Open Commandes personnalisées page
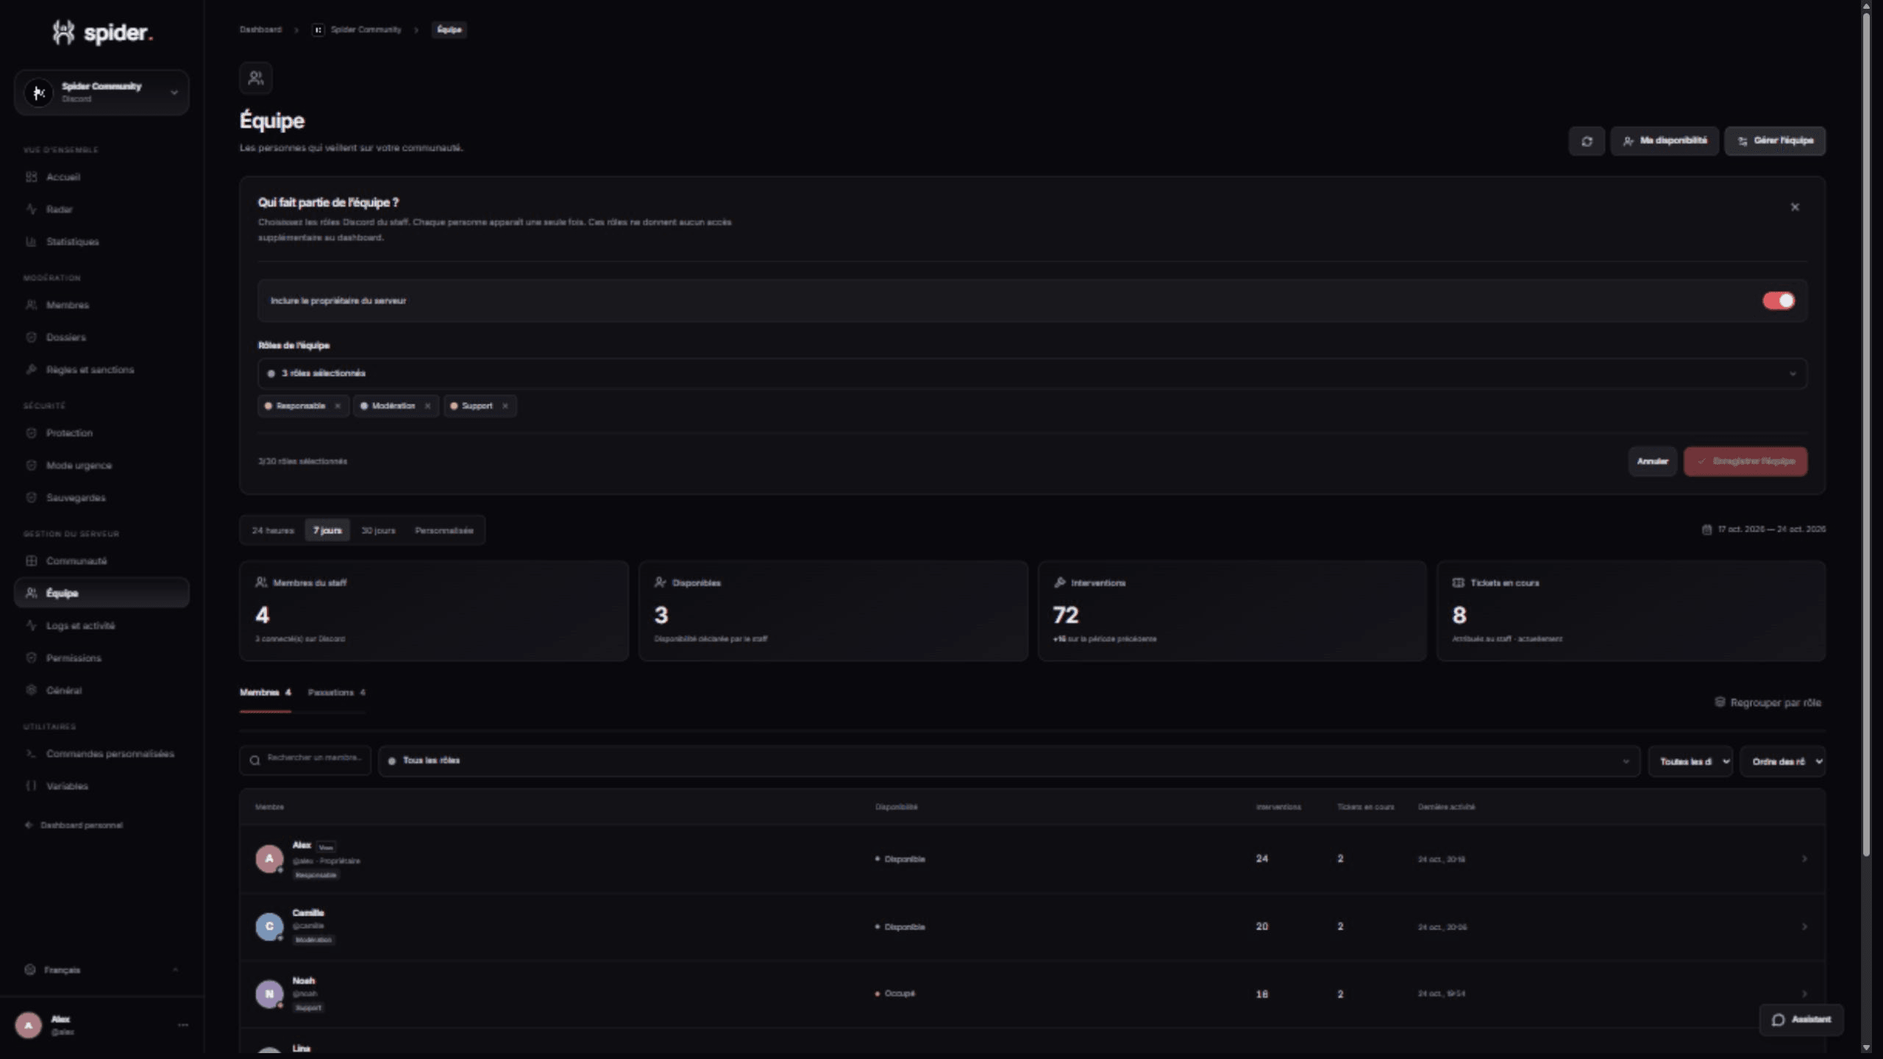 (x=102, y=754)
